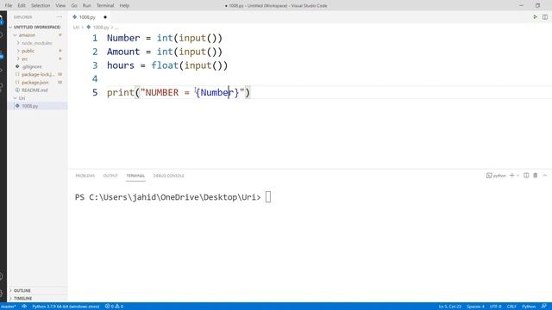
Task: Open the .gitignore file
Action: pyautogui.click(x=32, y=66)
